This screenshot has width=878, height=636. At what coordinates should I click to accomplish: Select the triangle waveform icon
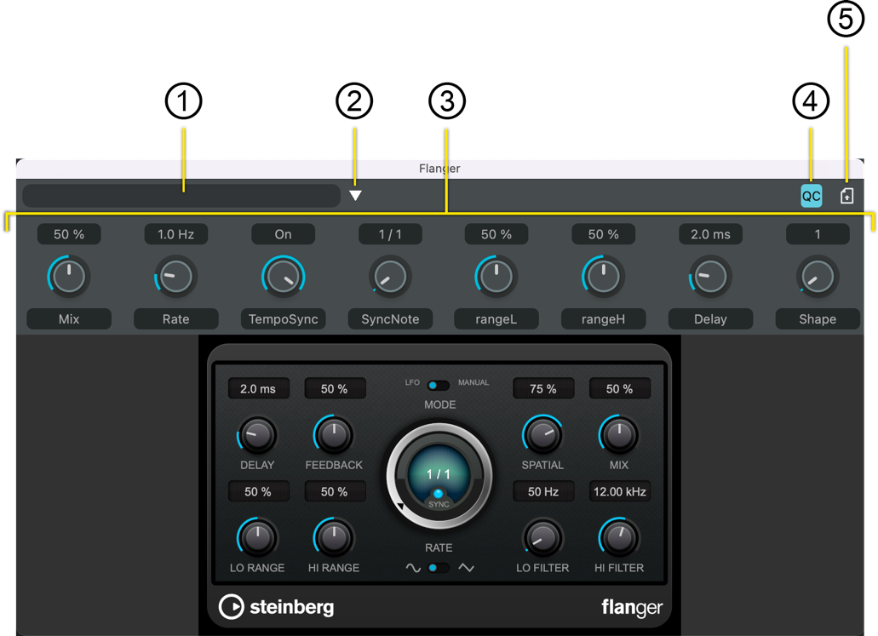tap(466, 568)
